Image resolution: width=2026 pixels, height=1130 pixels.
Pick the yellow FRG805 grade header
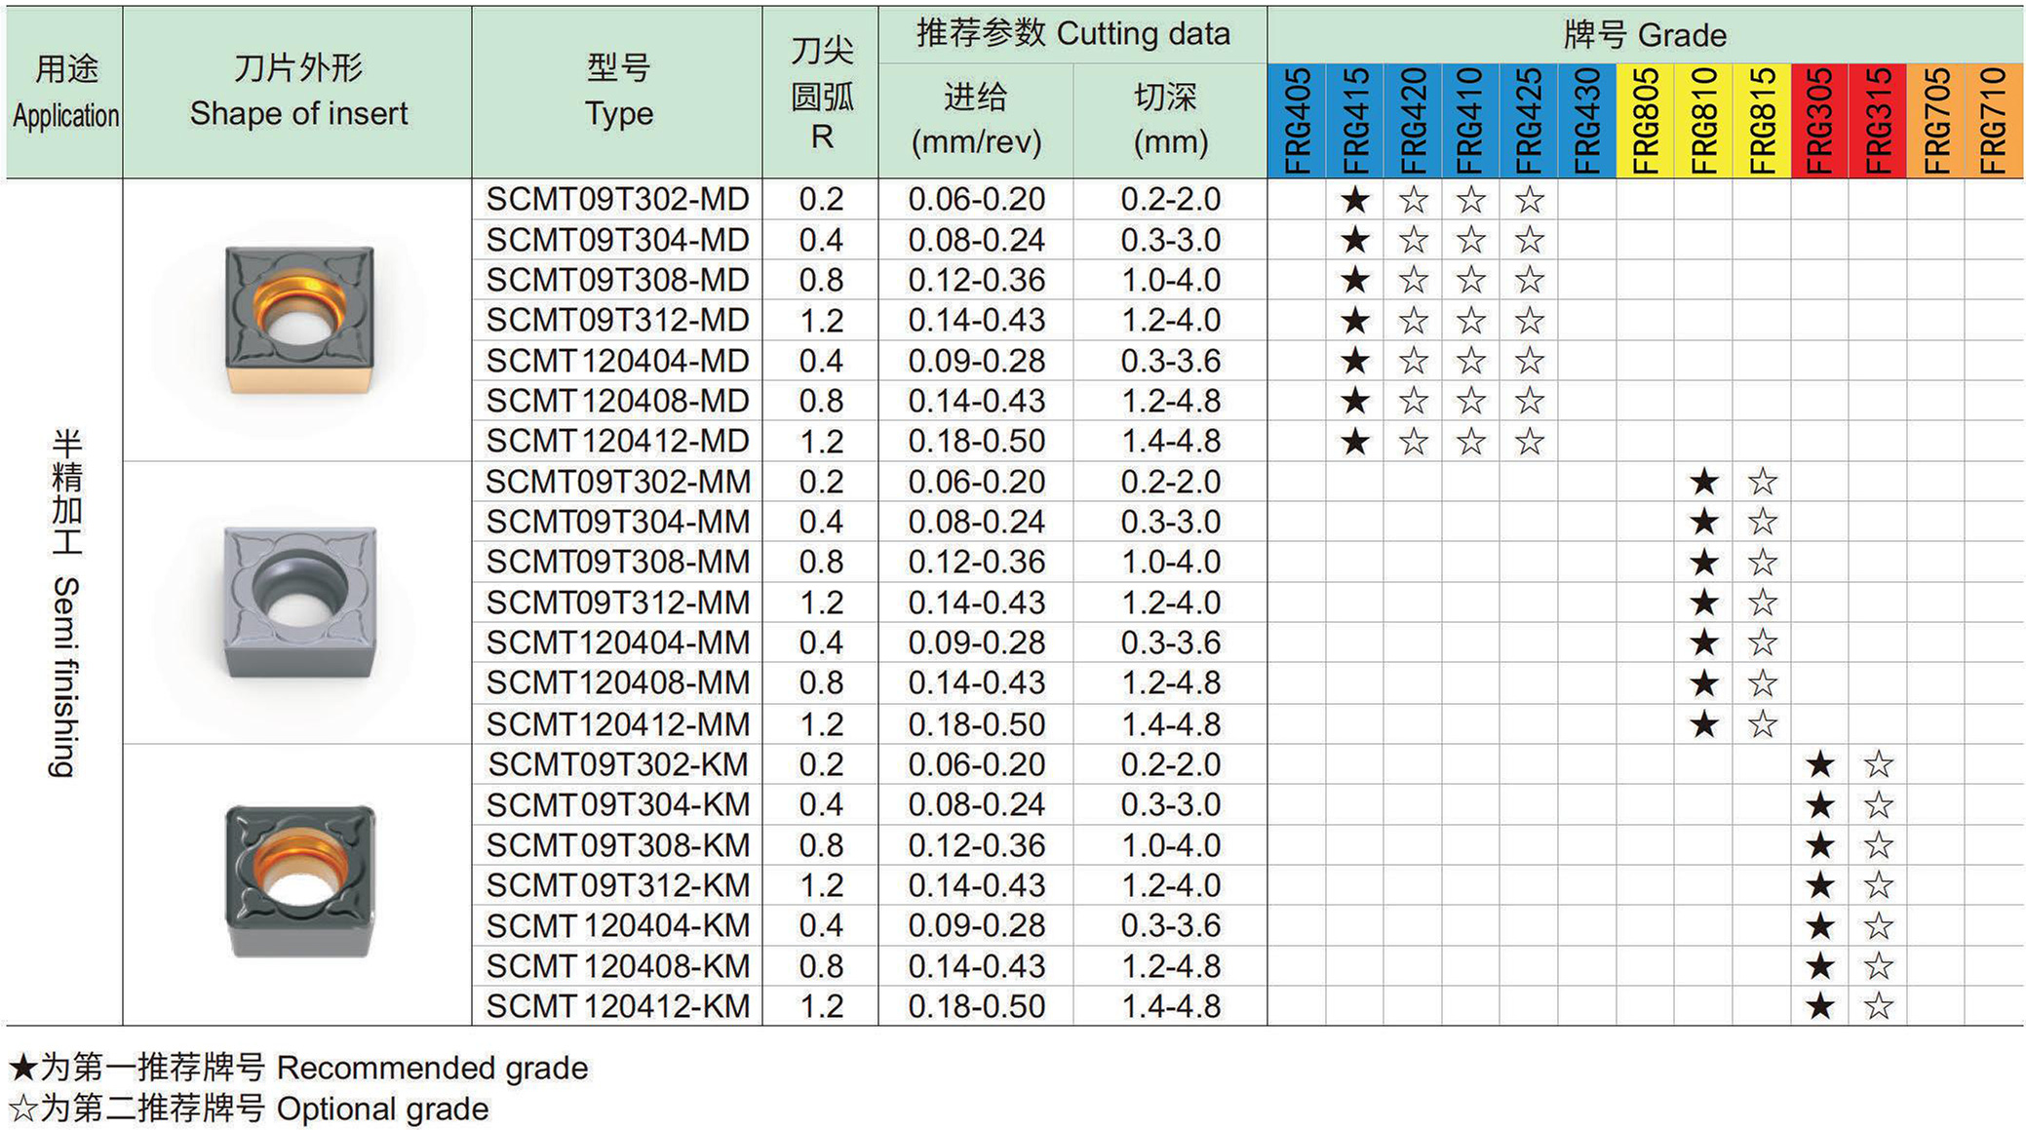click(1645, 121)
